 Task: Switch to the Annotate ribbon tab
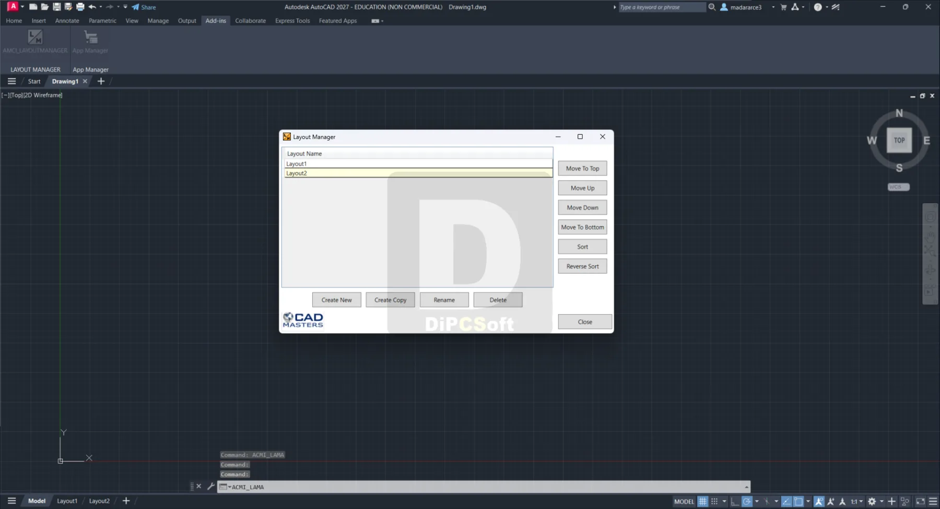(67, 21)
